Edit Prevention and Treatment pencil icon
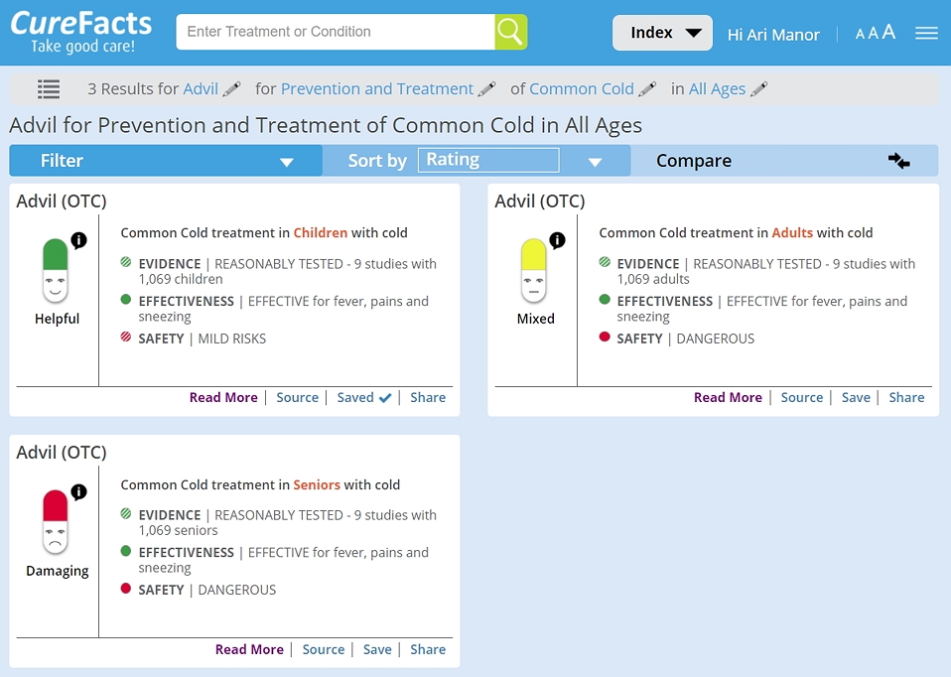 click(487, 89)
